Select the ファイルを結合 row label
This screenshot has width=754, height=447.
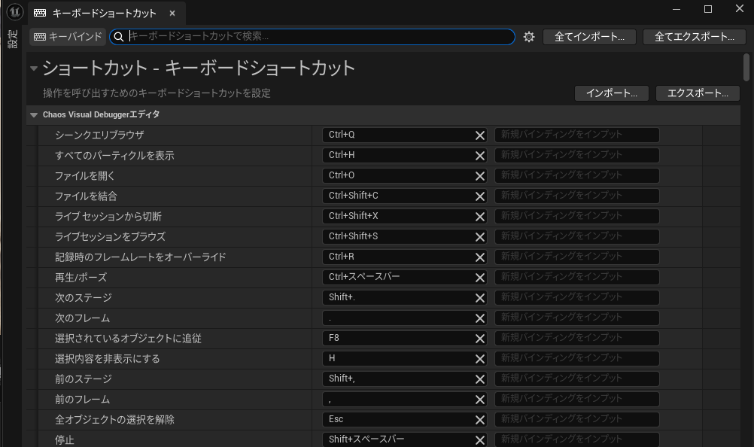point(86,196)
